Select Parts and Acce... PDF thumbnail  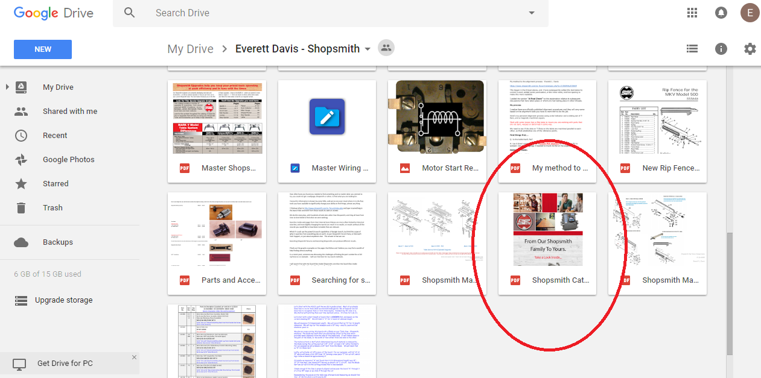[217, 229]
